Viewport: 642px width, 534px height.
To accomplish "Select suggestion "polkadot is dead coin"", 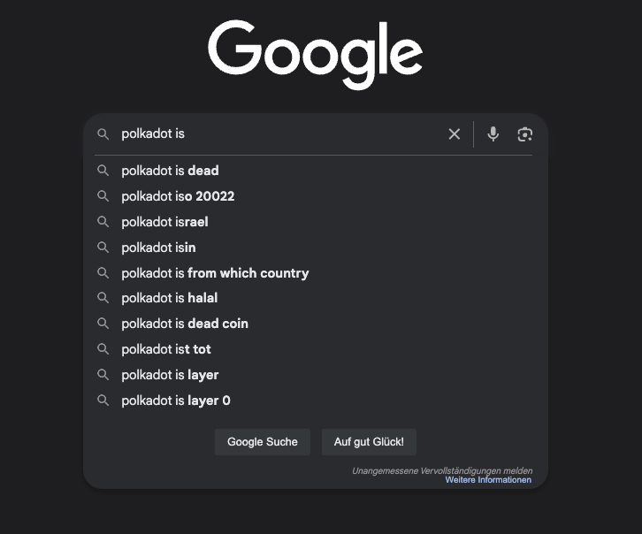I will (185, 324).
